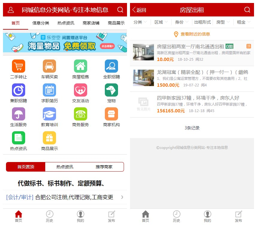
Task: Open 商务服务 telephone icon
Action: 81,114
